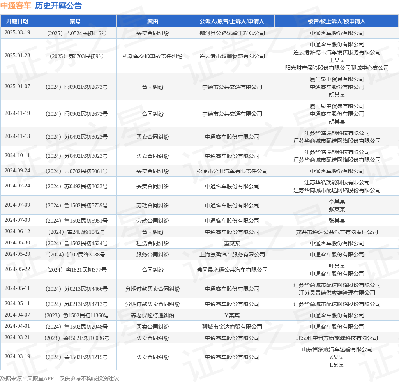Image resolution: width=399 pixels, height=382 pixels.
Task: Click cause 服务合同纠纷
Action: [153, 255]
